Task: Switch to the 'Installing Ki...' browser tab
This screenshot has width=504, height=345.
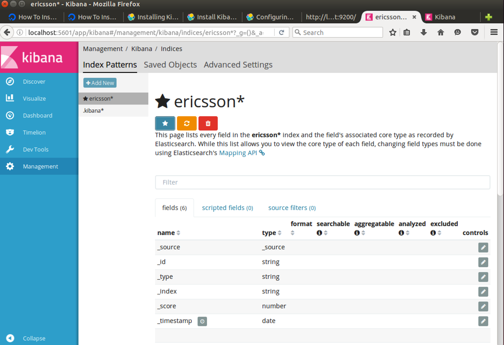Action: (153, 17)
